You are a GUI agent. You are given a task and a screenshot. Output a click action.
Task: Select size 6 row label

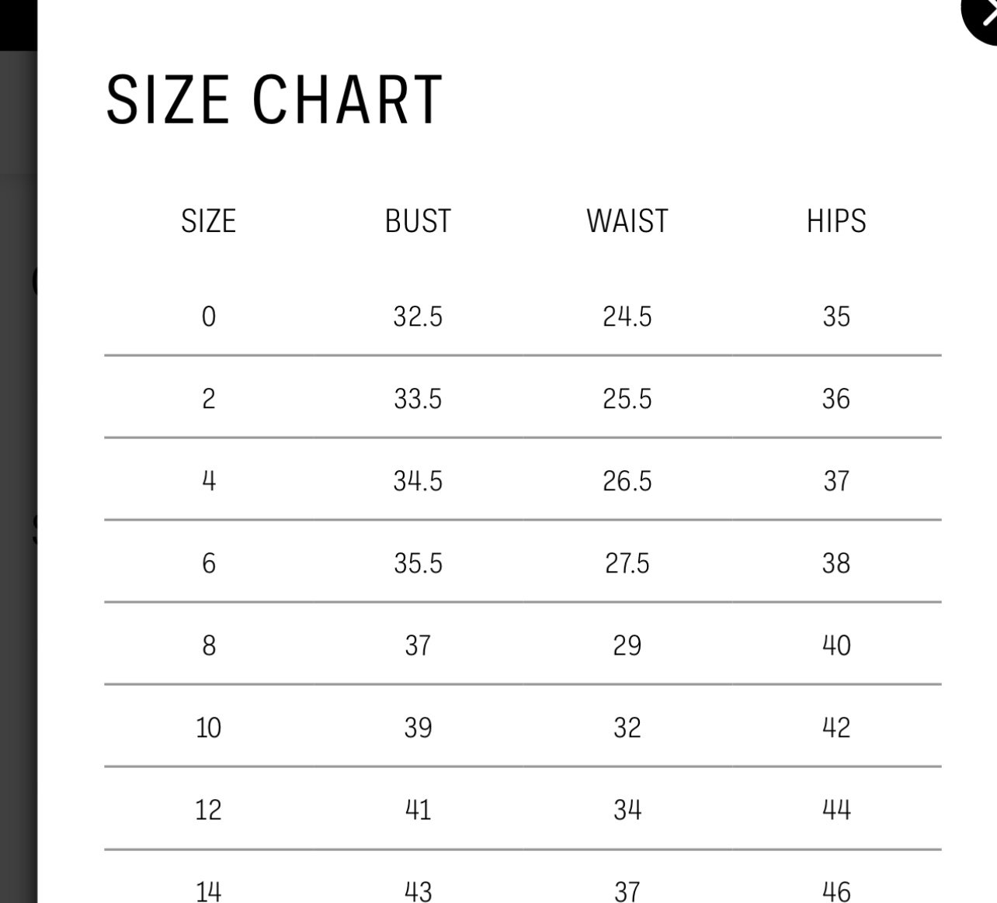[208, 563]
